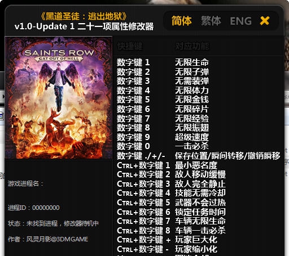Screen dimensions: 289x256
Task: Click the 无限金钱 option
Action: (x=192, y=100)
